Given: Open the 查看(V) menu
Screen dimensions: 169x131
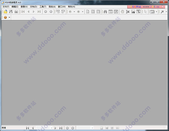Looking at the screenshot, I should 24,7.
